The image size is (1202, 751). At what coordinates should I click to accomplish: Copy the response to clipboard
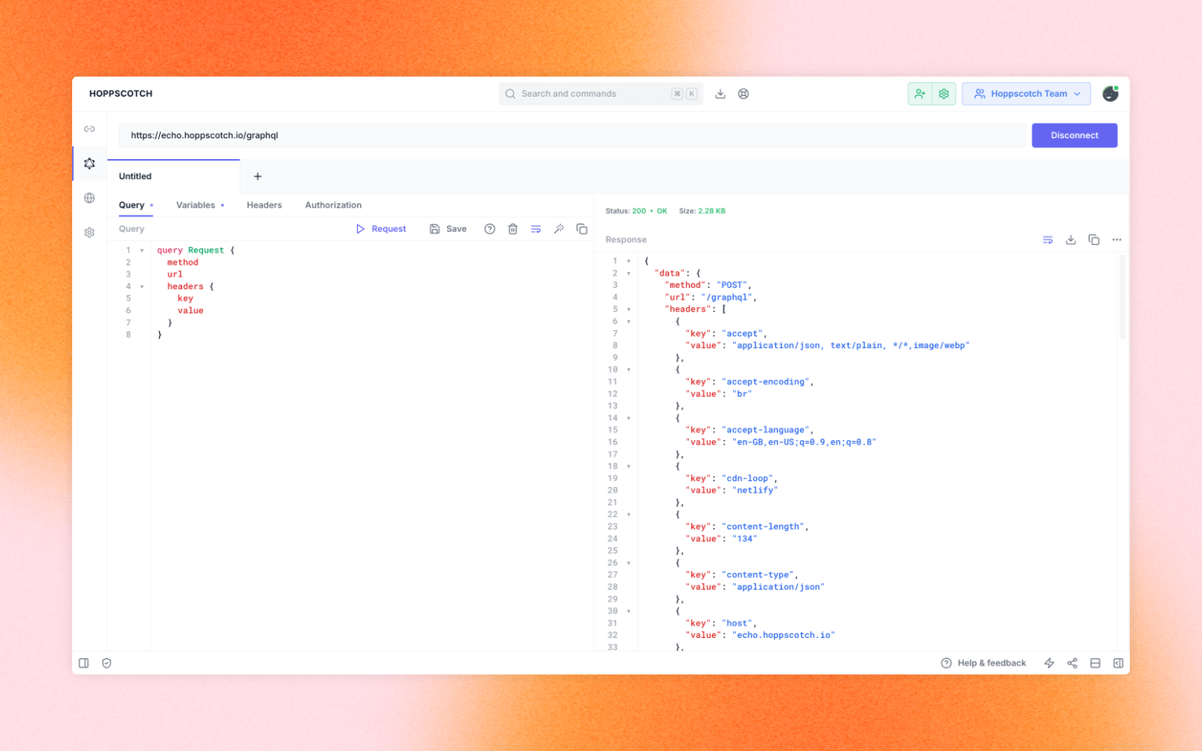pos(1093,239)
